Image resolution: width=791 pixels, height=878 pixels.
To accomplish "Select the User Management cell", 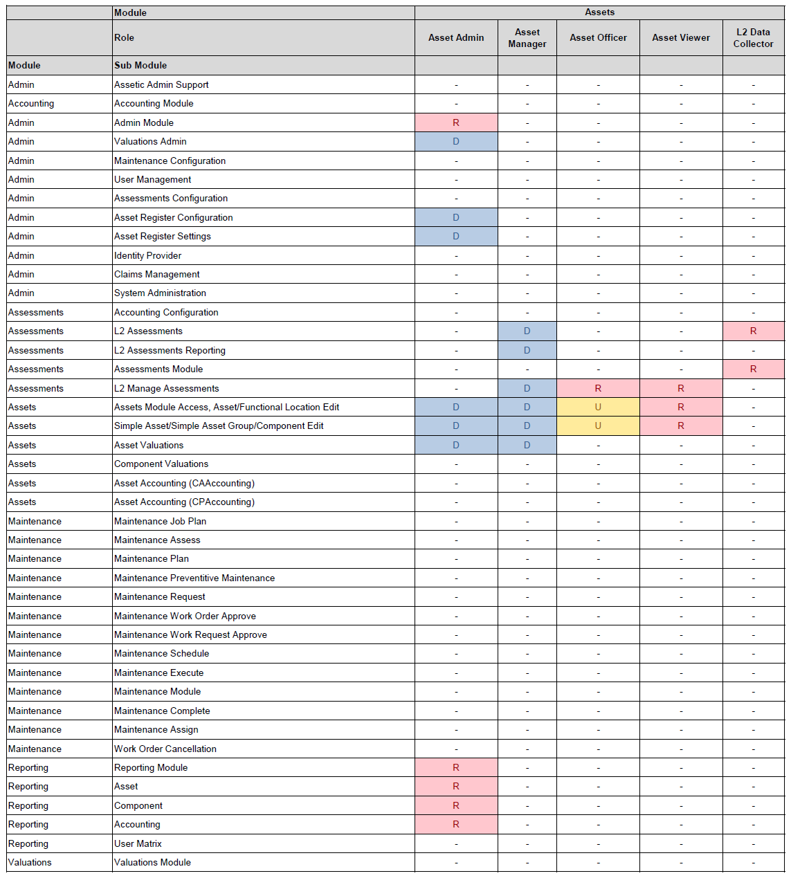I will click(x=264, y=179).
